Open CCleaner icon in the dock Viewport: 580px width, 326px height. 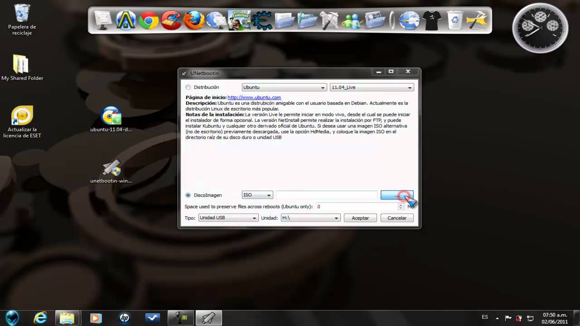[171, 20]
